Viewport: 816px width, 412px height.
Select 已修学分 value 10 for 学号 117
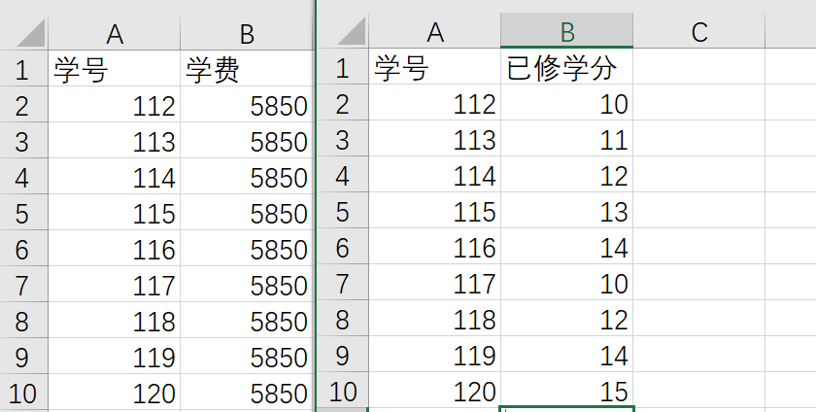[567, 282]
